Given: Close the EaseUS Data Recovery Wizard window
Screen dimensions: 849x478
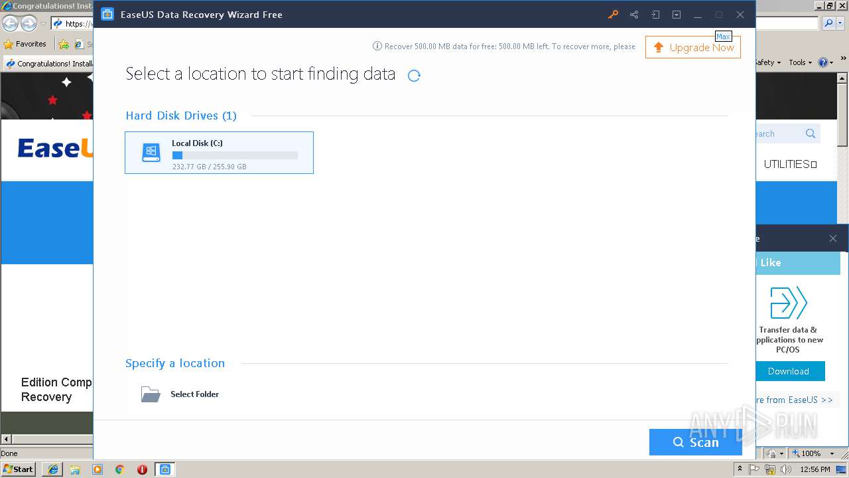Looking at the screenshot, I should coord(740,15).
